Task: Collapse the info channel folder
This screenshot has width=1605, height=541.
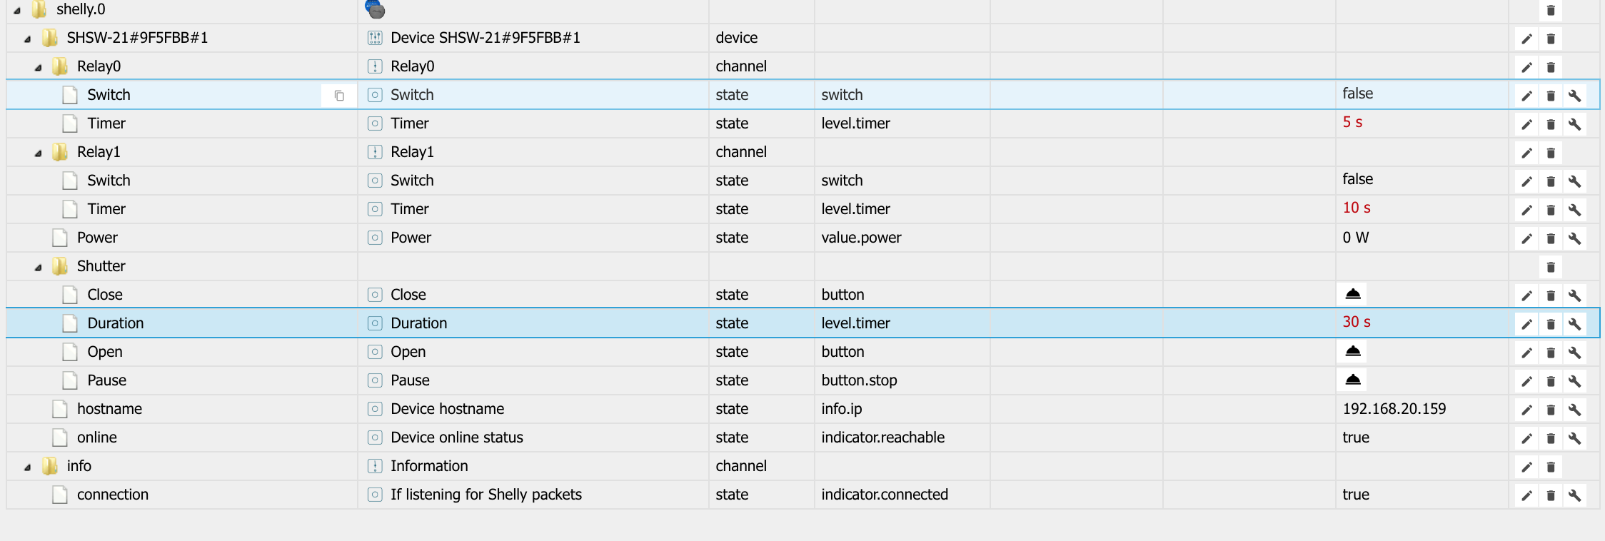Action: 27,467
